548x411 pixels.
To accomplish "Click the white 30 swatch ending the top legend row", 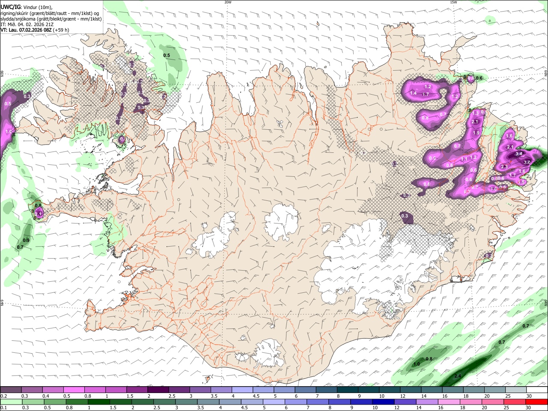I will point(537,390).
